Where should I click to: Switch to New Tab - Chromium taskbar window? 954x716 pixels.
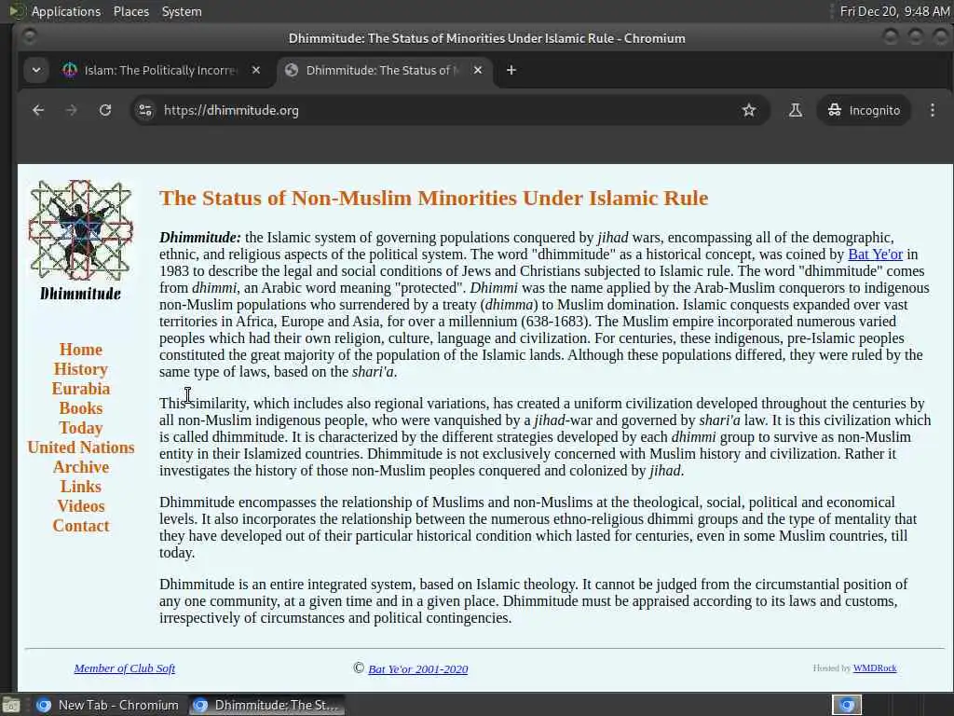click(108, 705)
